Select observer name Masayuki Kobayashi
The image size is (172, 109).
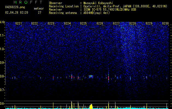(x=98, y=3)
